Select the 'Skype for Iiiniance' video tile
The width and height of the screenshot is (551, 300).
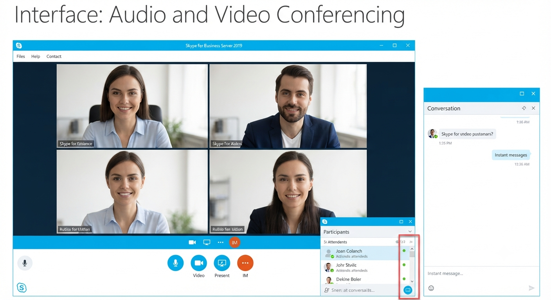[x=132, y=106]
